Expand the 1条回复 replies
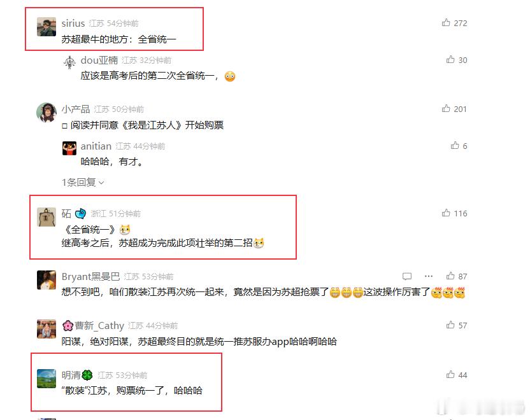This screenshot has width=530, height=420. point(83,182)
